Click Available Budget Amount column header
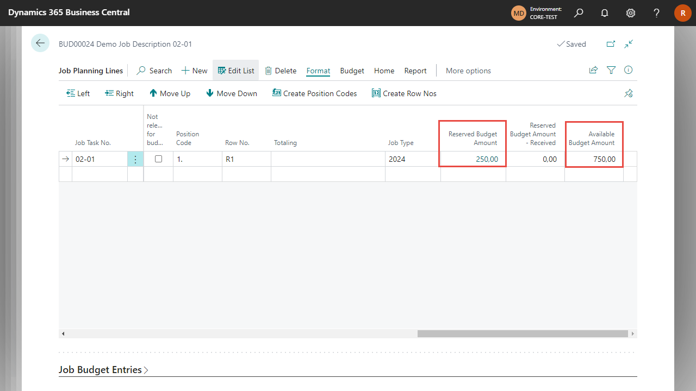The height and width of the screenshot is (391, 696). tap(592, 138)
